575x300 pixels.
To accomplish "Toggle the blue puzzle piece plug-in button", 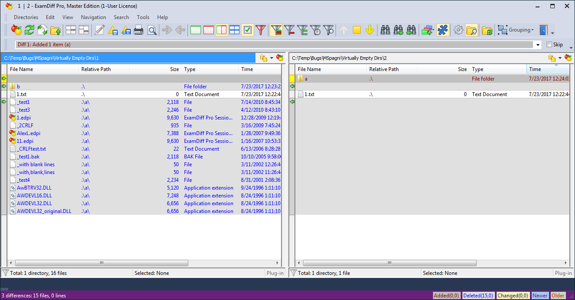I will coord(443,30).
